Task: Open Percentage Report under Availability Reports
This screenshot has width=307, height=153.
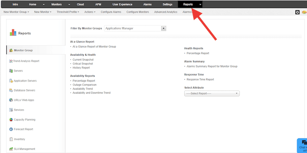Action: pyautogui.click(x=84, y=81)
